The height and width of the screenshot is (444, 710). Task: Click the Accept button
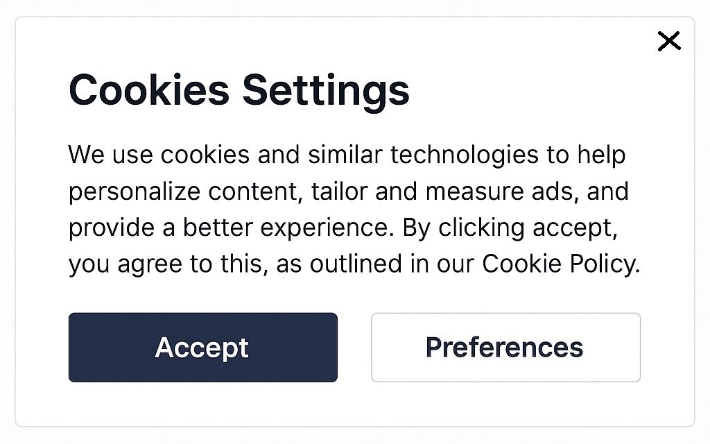[203, 348]
